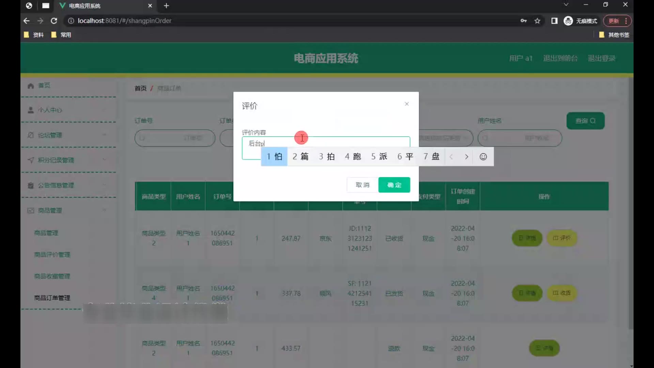The height and width of the screenshot is (368, 654).
Task: Click the 取消 cancel button
Action: pyautogui.click(x=362, y=185)
